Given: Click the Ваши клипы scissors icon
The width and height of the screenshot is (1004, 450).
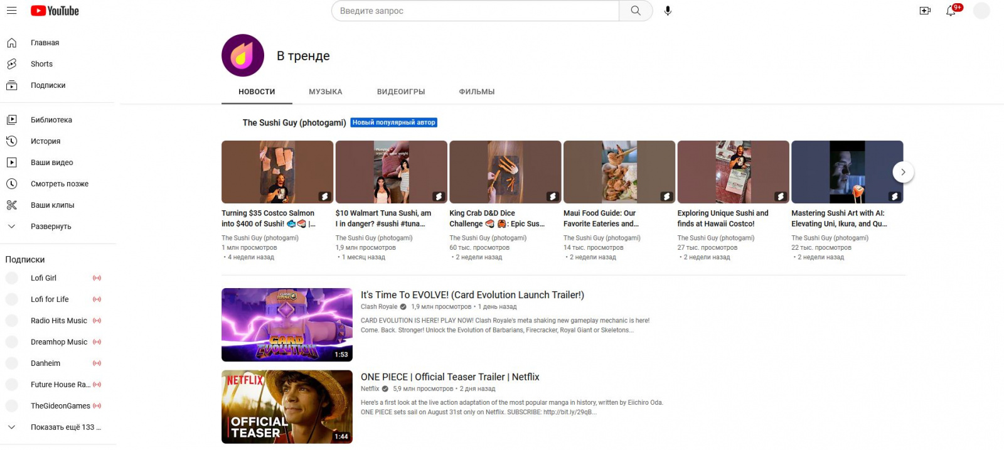Looking at the screenshot, I should pos(11,205).
